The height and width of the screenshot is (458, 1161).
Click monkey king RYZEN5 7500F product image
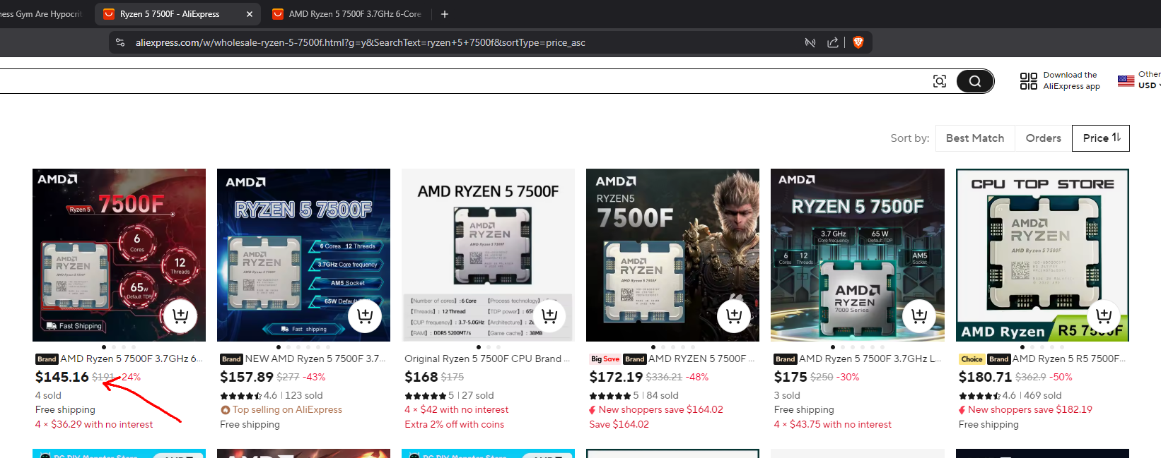pyautogui.click(x=672, y=255)
